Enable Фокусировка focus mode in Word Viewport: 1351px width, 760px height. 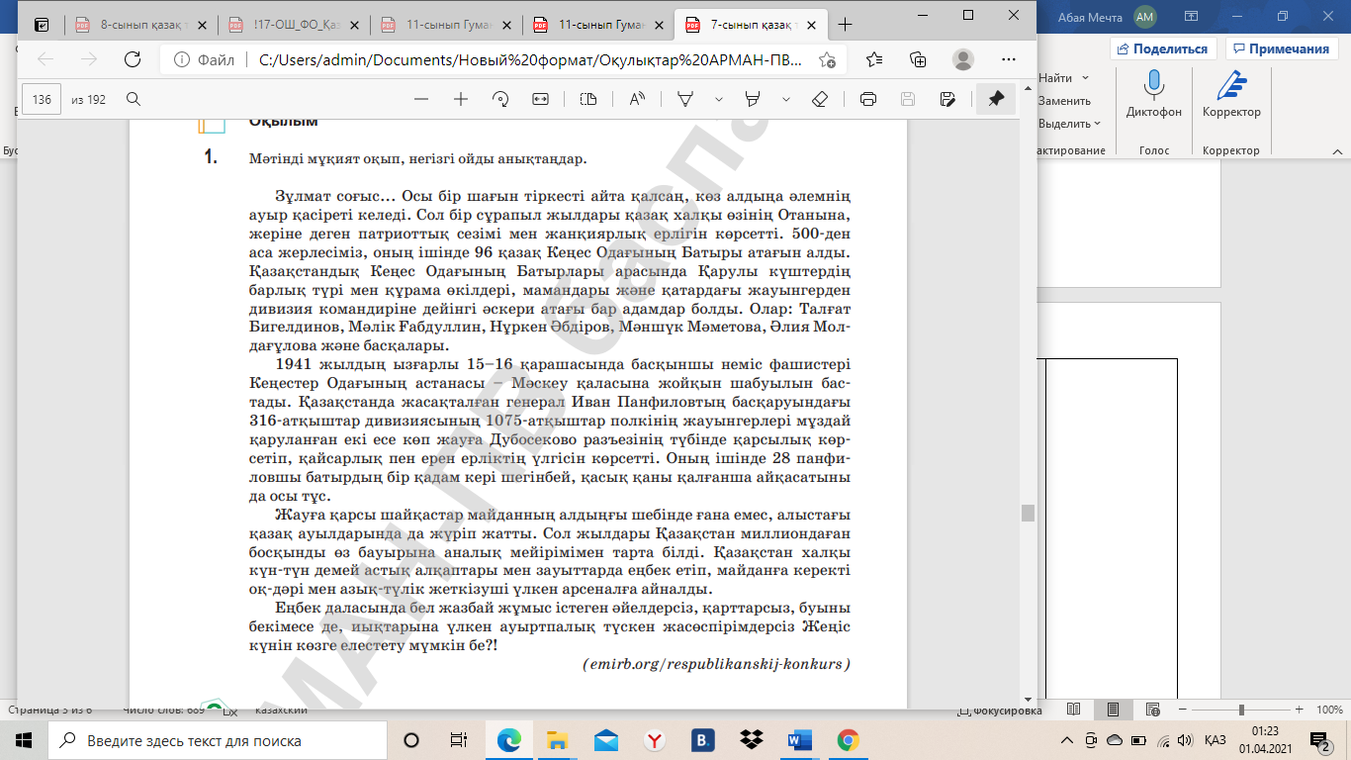1000,710
